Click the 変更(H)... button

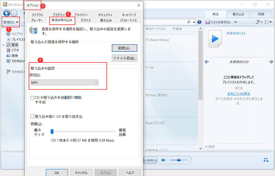pyautogui.click(x=124, y=48)
